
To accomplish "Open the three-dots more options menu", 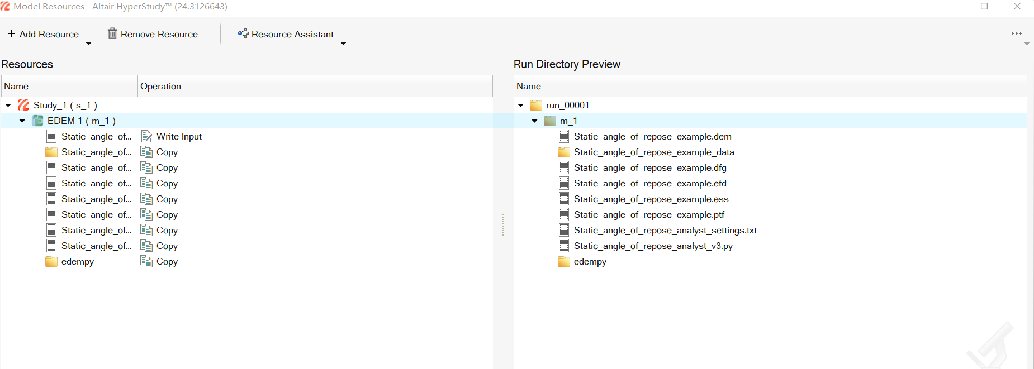I will (x=1017, y=33).
